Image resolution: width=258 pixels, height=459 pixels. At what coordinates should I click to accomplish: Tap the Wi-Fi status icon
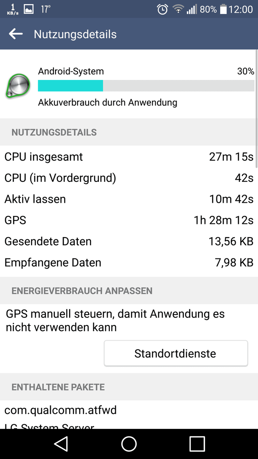click(178, 9)
